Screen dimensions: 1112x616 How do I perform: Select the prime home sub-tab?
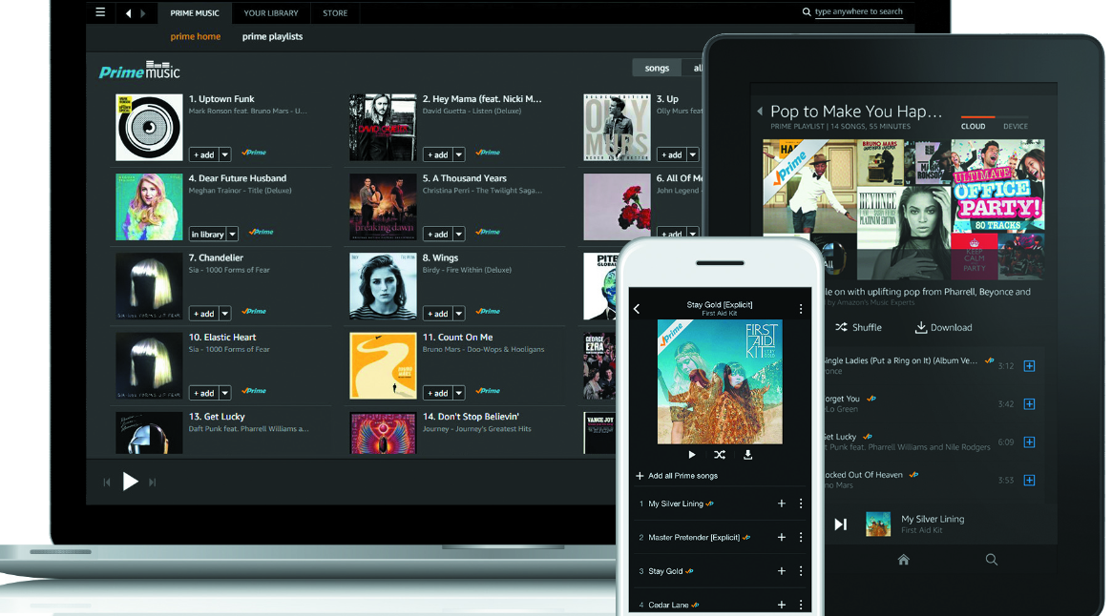[x=195, y=36]
